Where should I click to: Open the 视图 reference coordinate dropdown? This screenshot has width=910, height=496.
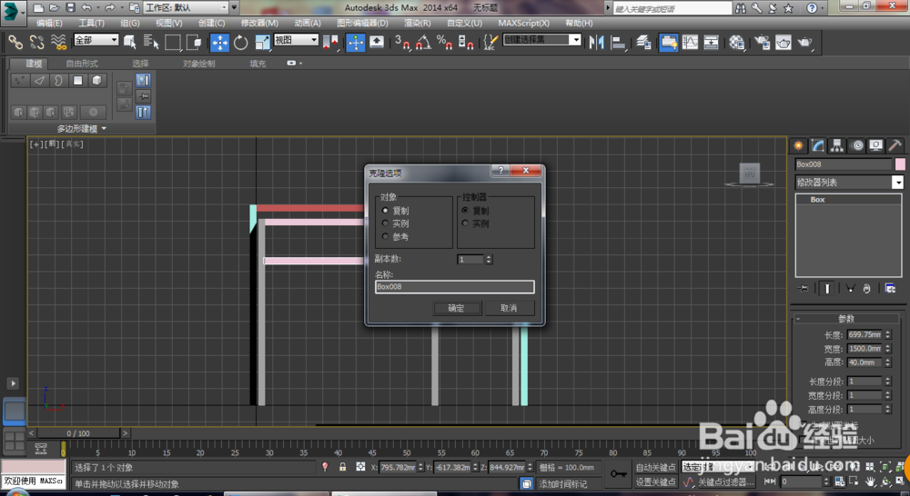click(x=296, y=40)
